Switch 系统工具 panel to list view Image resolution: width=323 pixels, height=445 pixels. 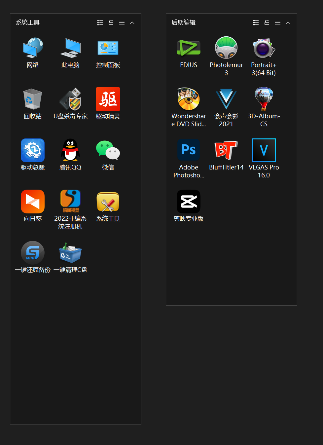(100, 22)
